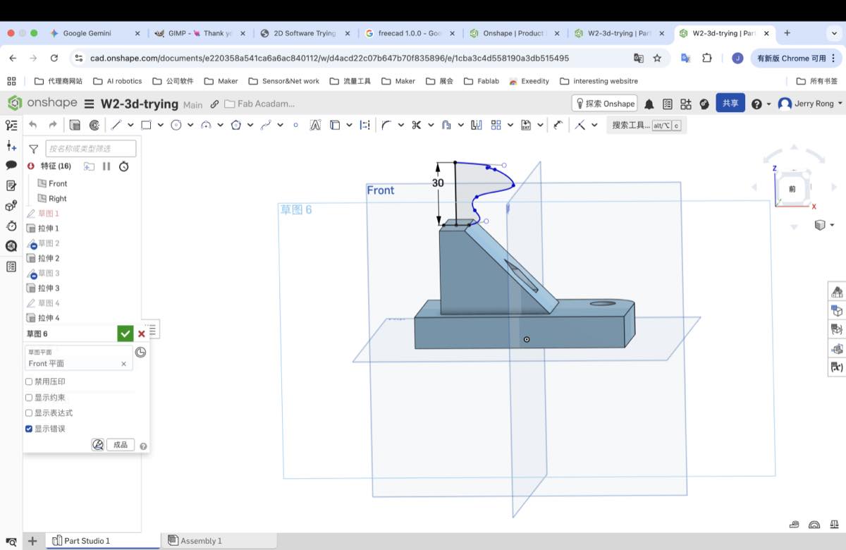Click the blue 共享 share button
The image size is (846, 550).
coord(730,104)
